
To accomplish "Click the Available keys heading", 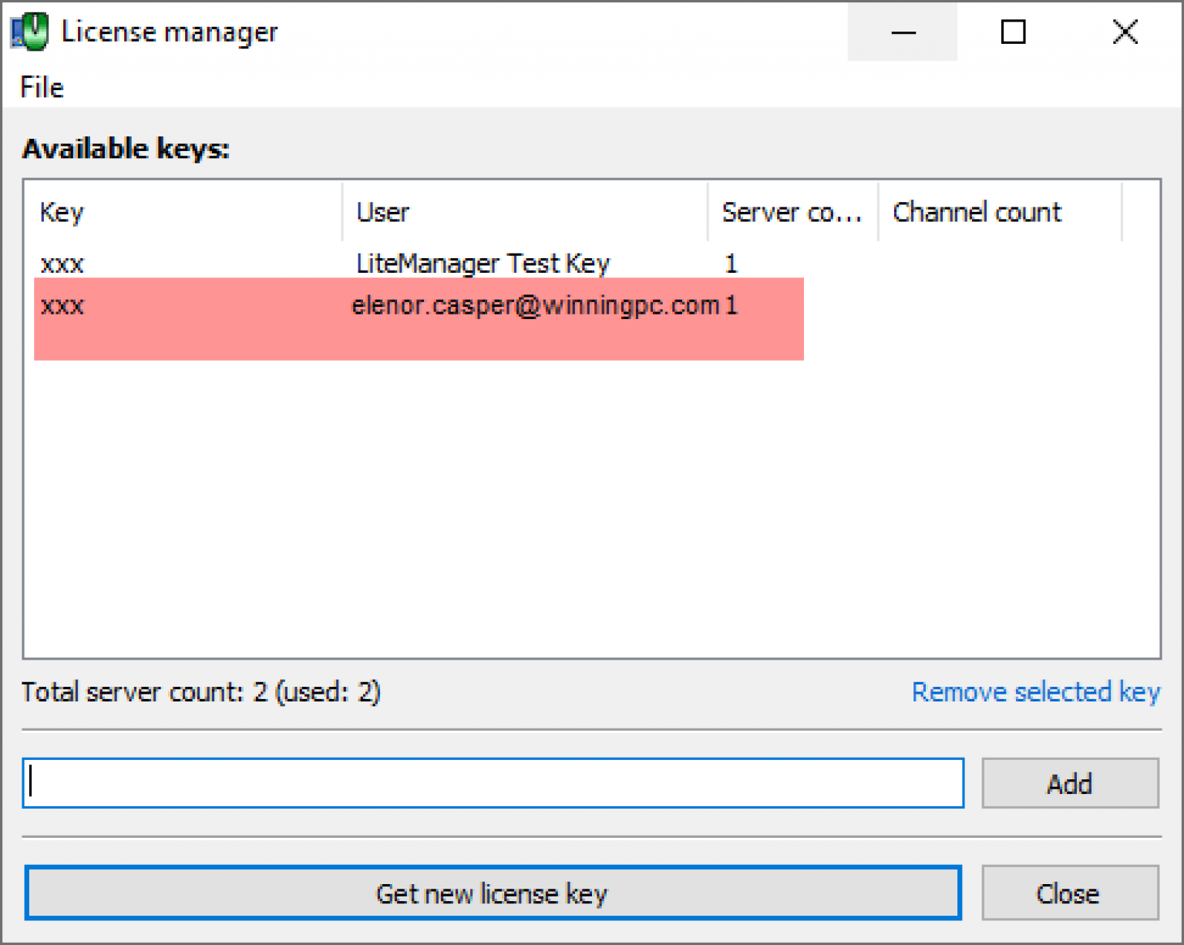I will tap(126, 148).
